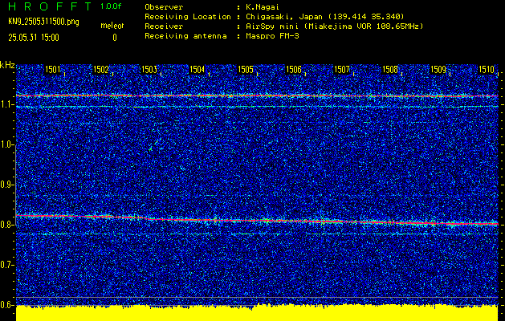Click the Observer field label

click(164, 7)
